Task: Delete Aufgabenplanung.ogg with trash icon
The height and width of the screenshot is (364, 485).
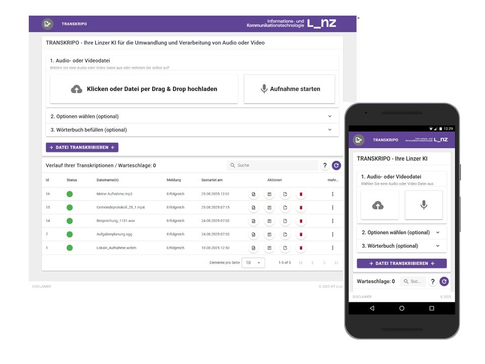Action: tap(301, 234)
